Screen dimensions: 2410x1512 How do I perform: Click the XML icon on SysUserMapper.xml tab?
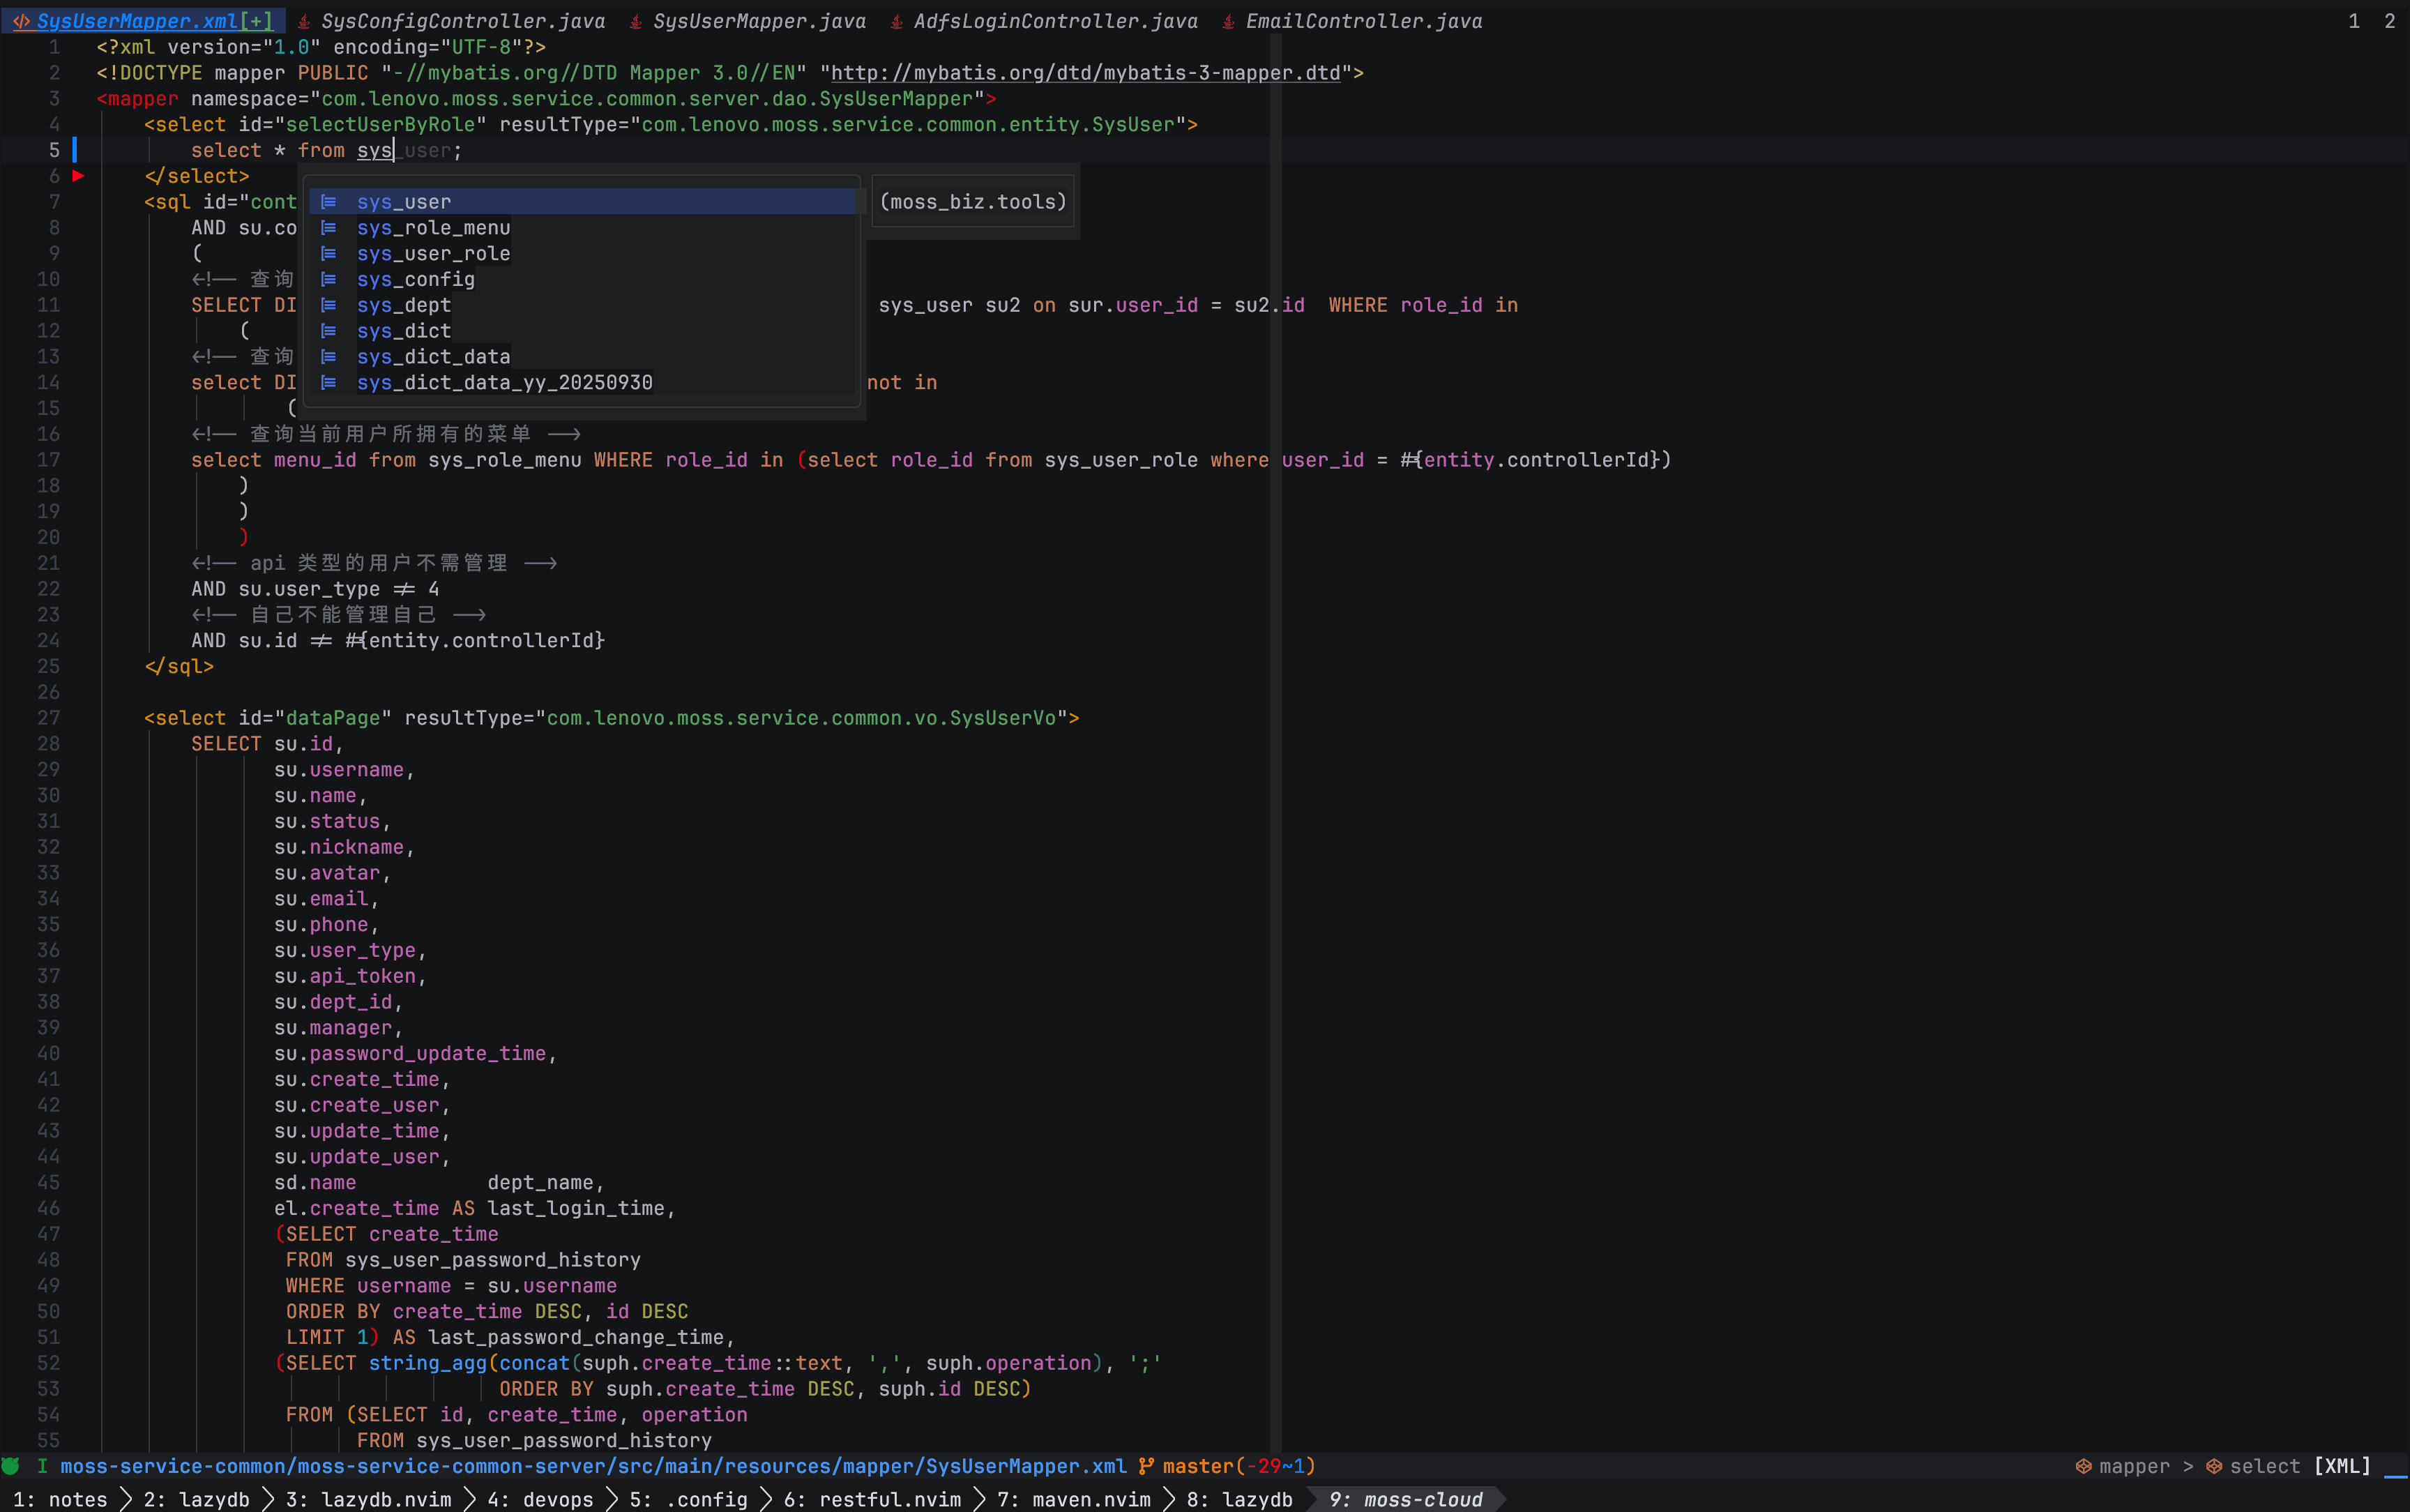pyautogui.click(x=21, y=21)
